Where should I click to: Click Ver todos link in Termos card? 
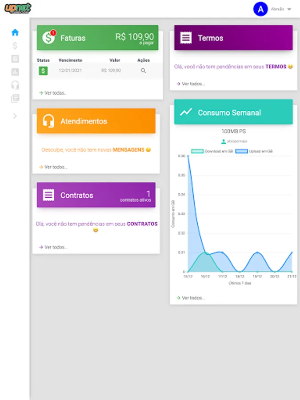click(x=191, y=84)
